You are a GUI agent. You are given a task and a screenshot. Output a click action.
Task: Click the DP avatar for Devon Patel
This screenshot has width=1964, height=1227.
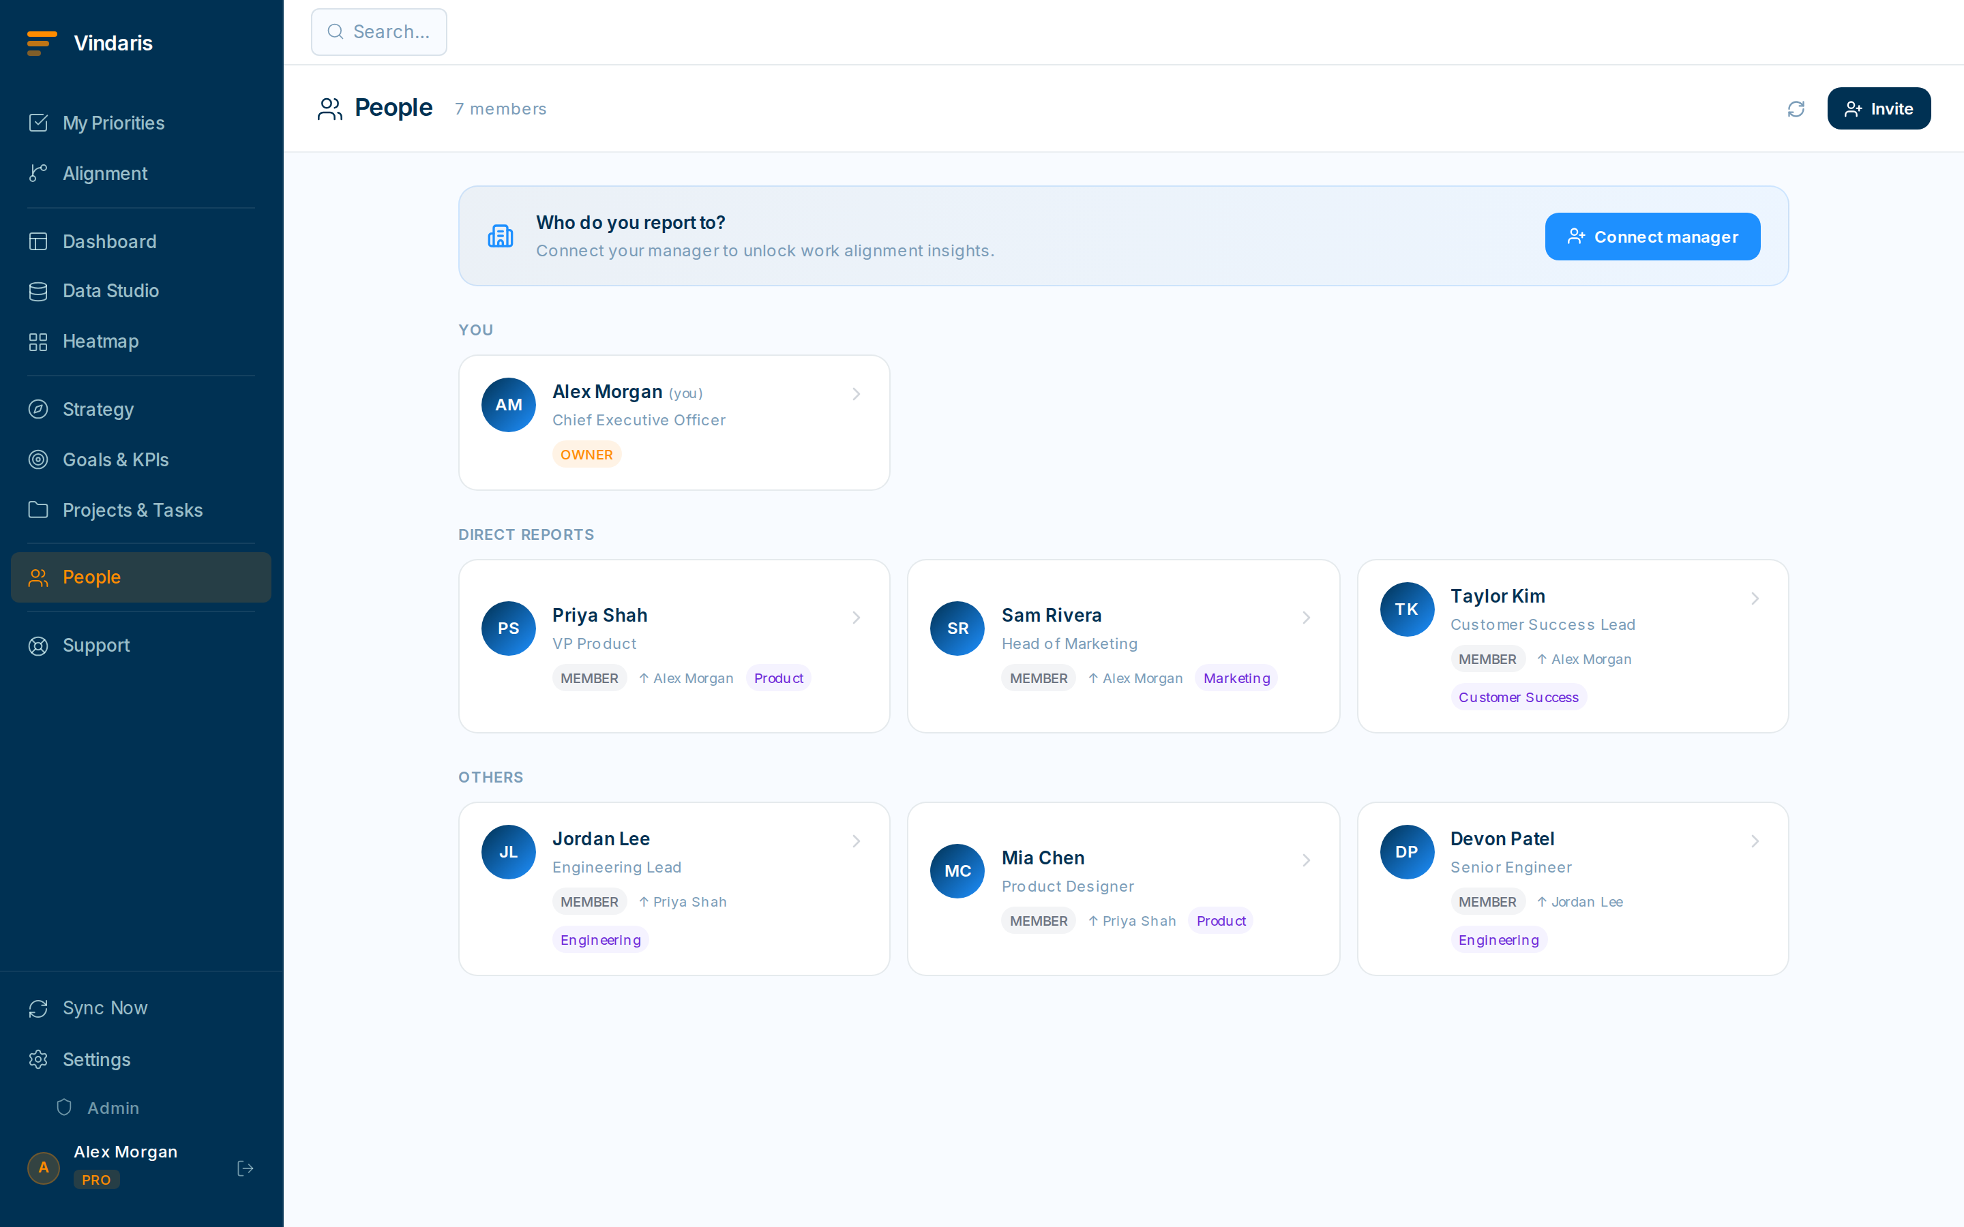[1406, 852]
